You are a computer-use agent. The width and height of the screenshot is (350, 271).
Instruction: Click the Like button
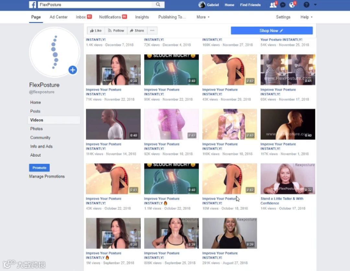(96, 30)
